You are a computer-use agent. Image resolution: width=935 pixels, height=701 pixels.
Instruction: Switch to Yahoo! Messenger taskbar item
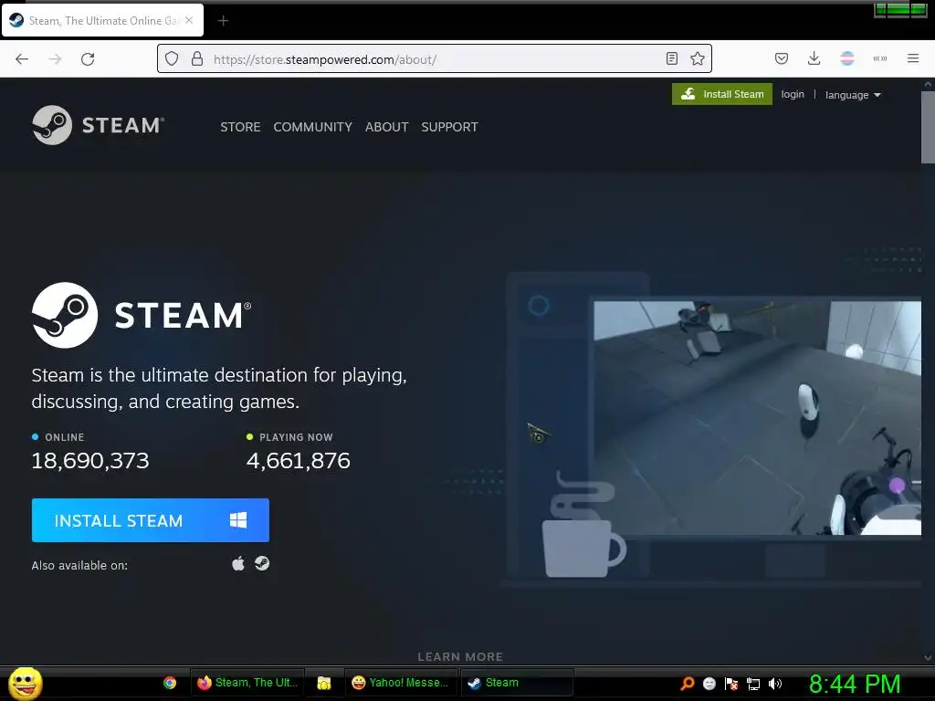pos(401,683)
